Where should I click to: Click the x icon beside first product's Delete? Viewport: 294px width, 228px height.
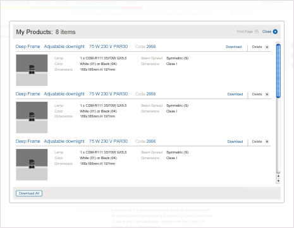267,47
